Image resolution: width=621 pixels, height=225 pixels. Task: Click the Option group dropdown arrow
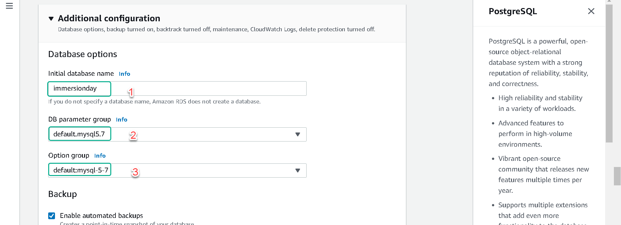(x=298, y=171)
